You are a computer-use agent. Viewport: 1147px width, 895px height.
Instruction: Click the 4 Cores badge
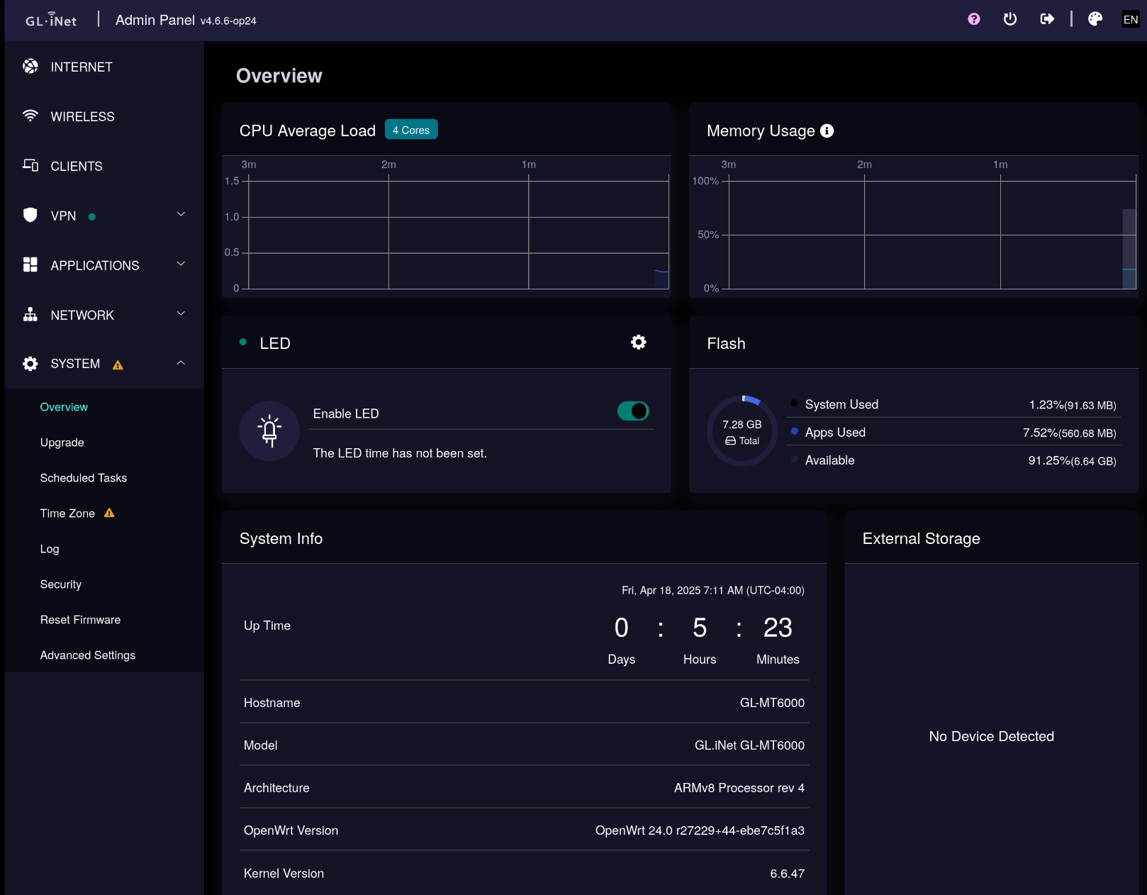point(411,130)
